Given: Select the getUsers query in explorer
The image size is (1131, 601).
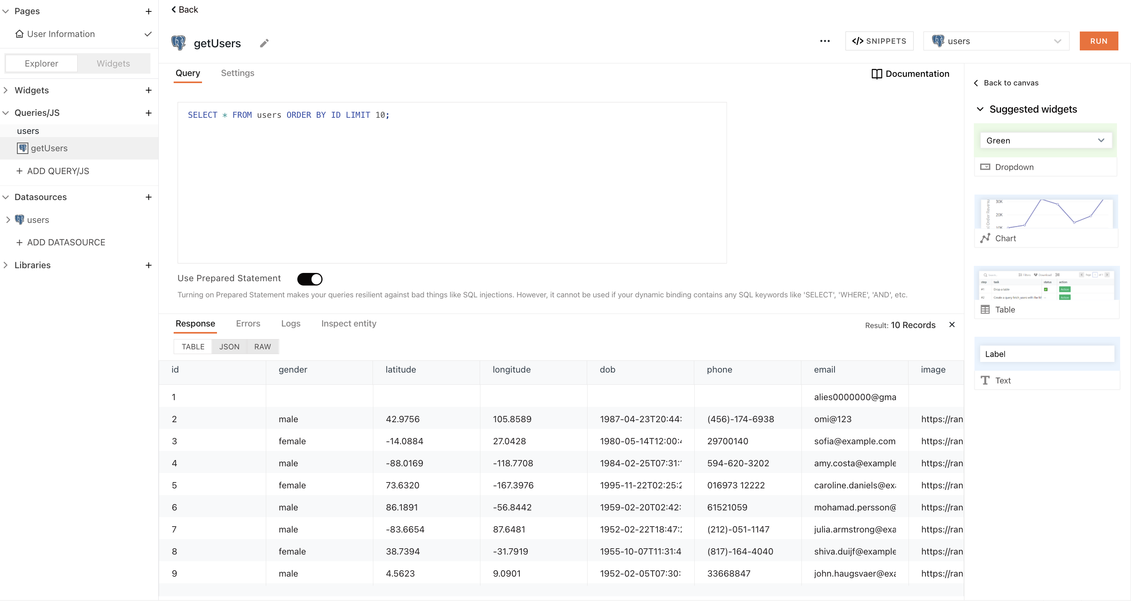Looking at the screenshot, I should pyautogui.click(x=79, y=148).
